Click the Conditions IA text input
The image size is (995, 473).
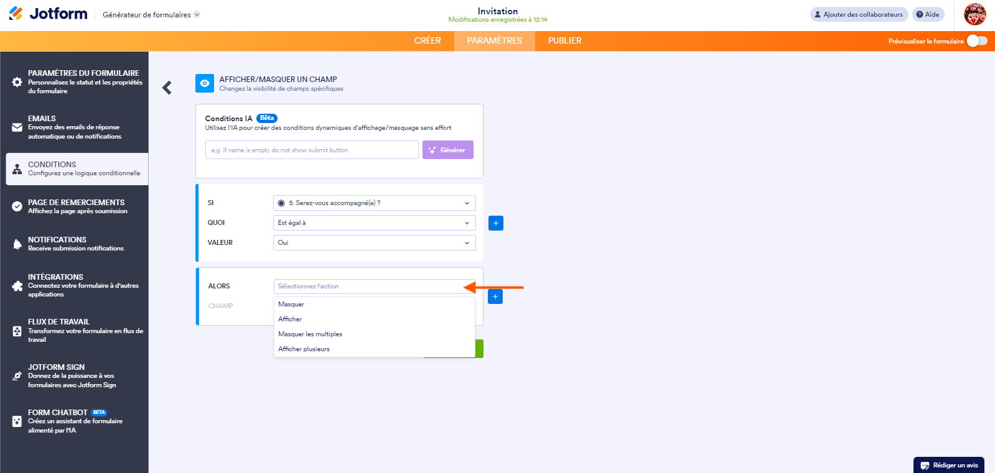[x=312, y=150]
